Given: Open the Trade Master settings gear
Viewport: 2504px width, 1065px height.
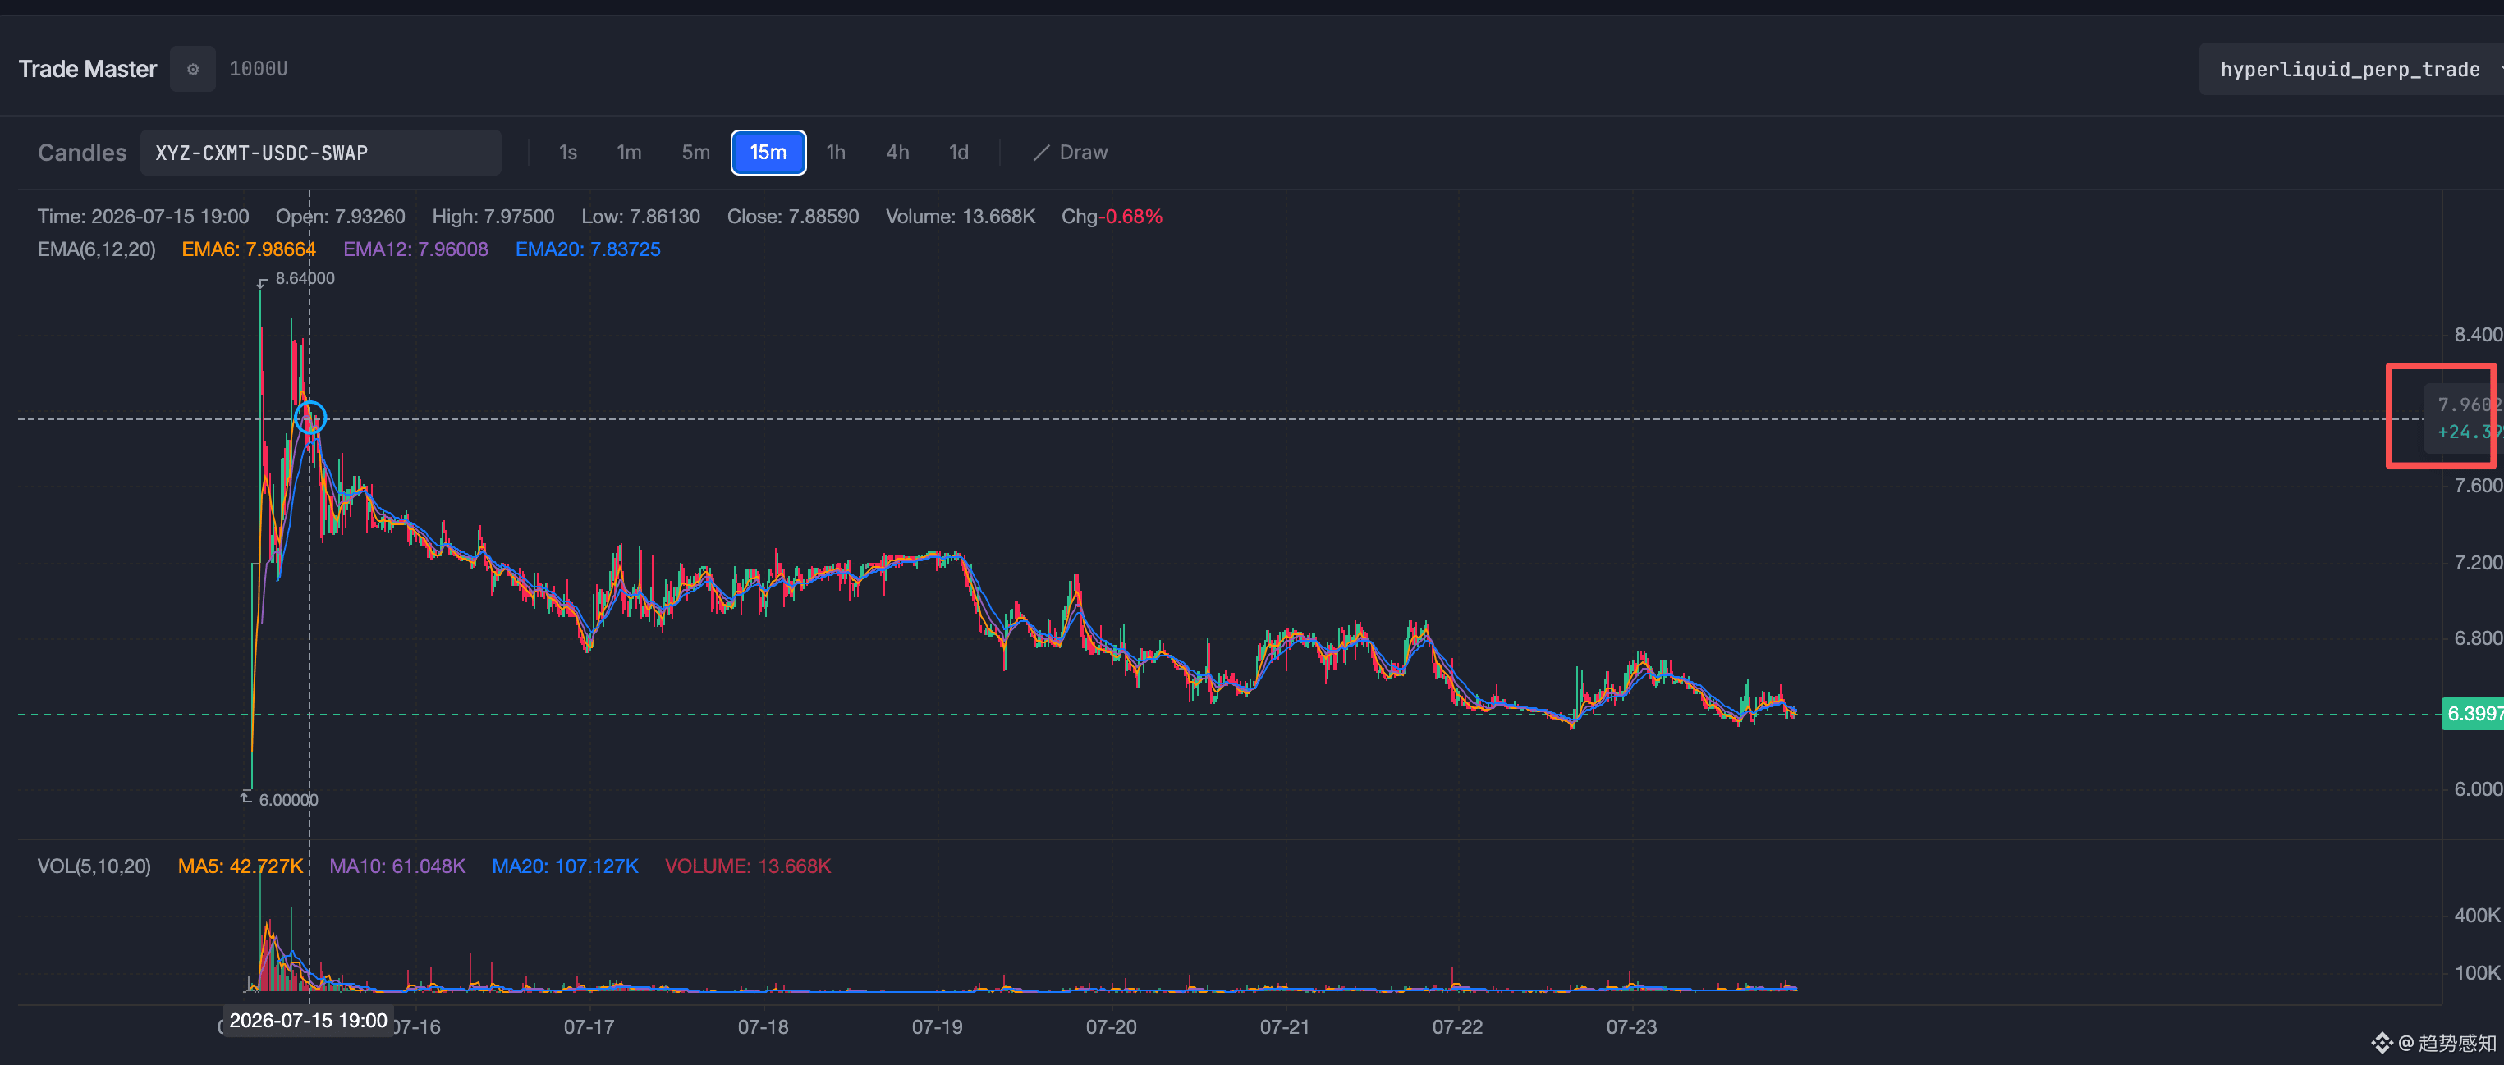Looking at the screenshot, I should pos(192,69).
